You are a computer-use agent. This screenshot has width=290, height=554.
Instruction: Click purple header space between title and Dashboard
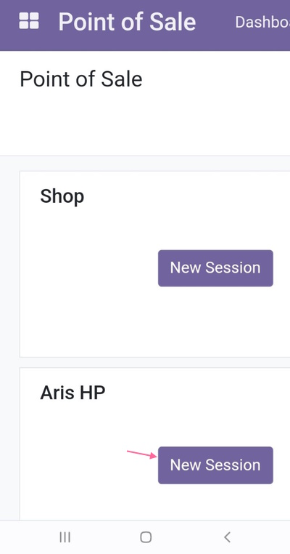(215, 23)
